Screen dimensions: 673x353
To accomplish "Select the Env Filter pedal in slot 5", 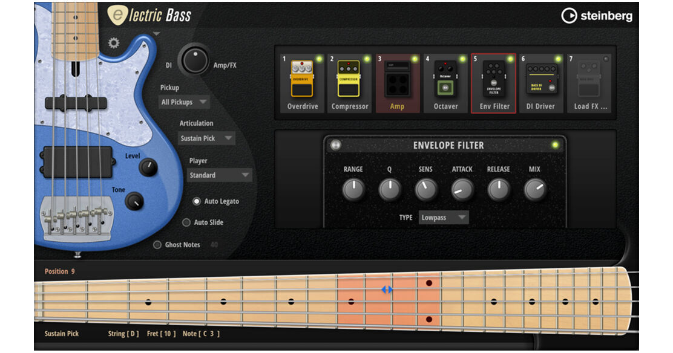I will [494, 83].
